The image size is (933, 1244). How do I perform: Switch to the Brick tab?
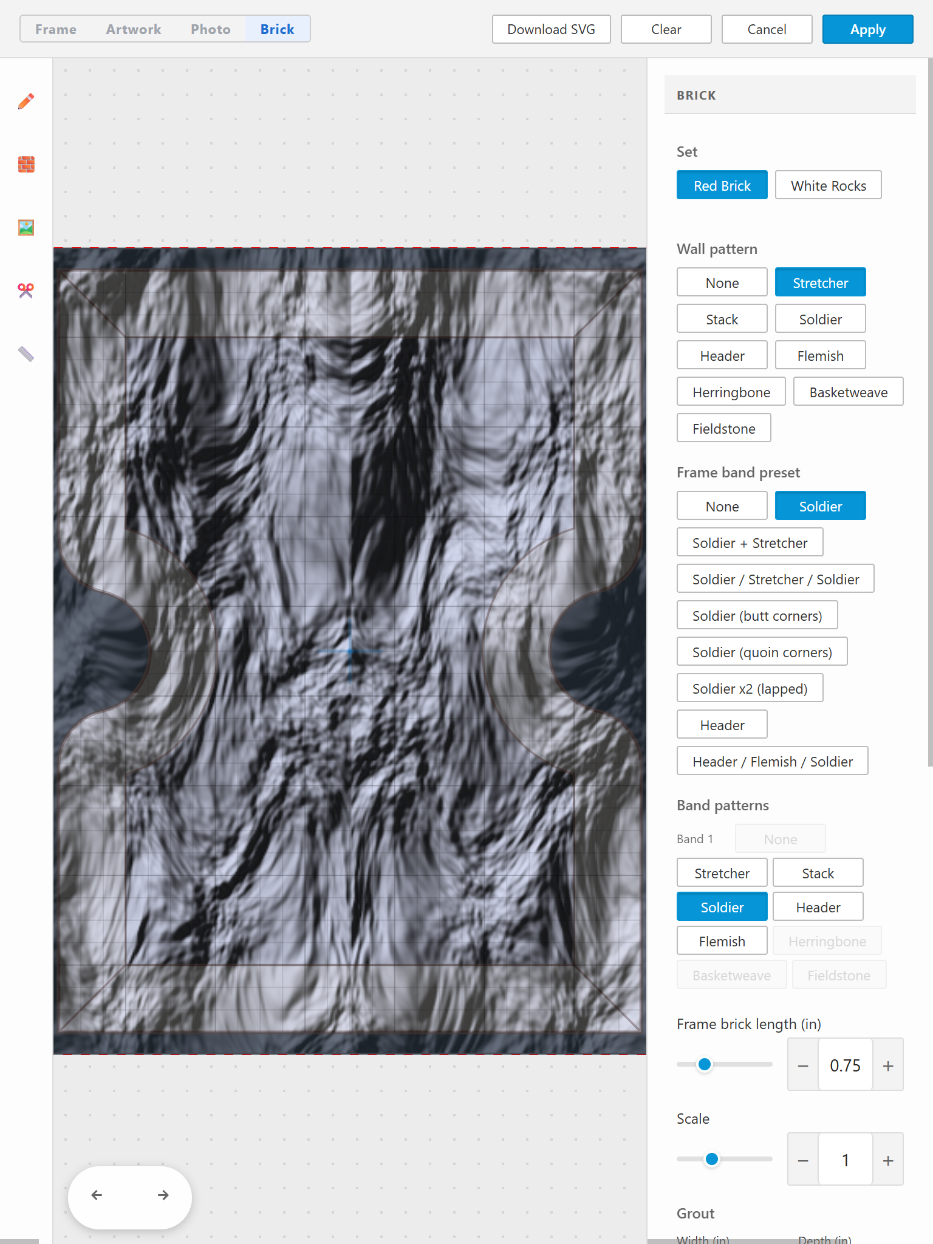pyautogui.click(x=278, y=29)
